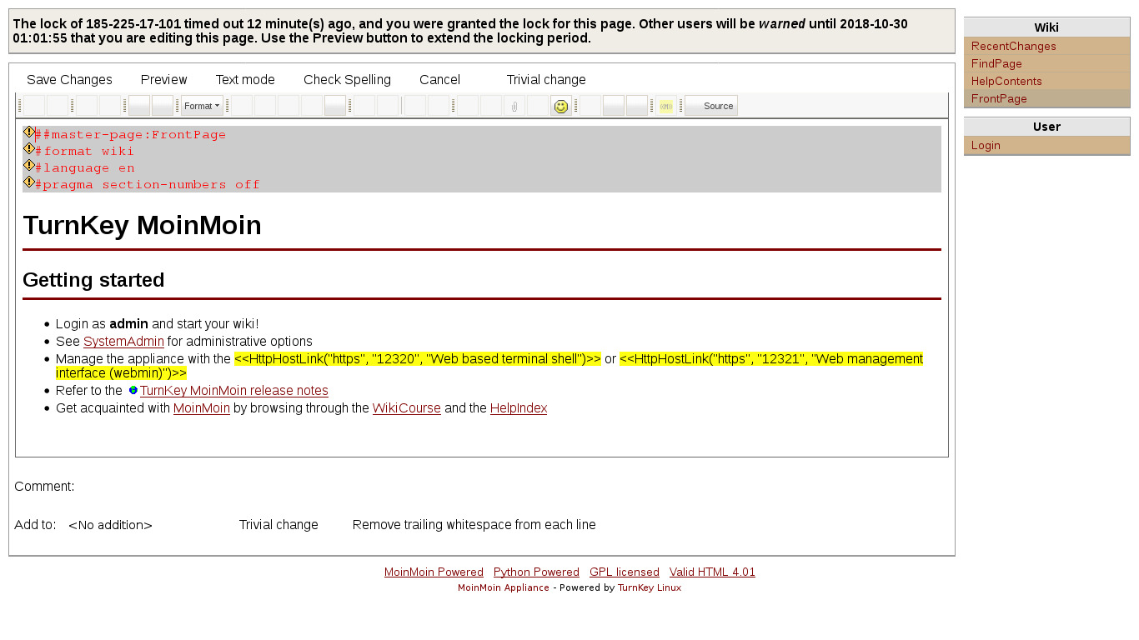Open the MoinMoin Powered footer link
1139x640 pixels.
point(434,572)
